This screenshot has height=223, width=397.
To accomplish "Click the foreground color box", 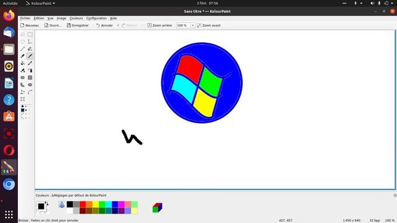I will (41, 206).
